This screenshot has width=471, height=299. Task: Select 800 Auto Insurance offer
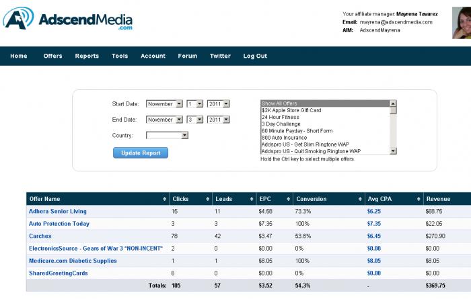pos(325,138)
